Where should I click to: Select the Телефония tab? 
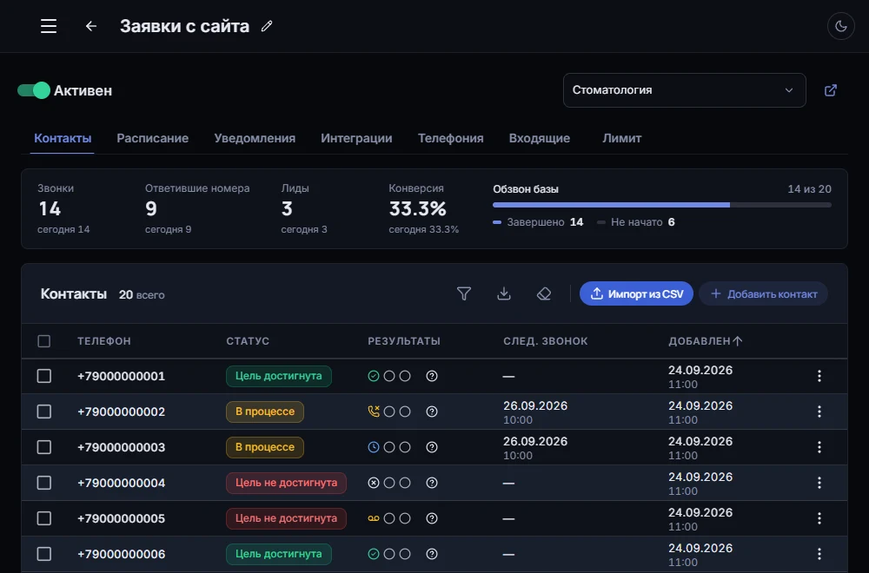click(x=450, y=138)
